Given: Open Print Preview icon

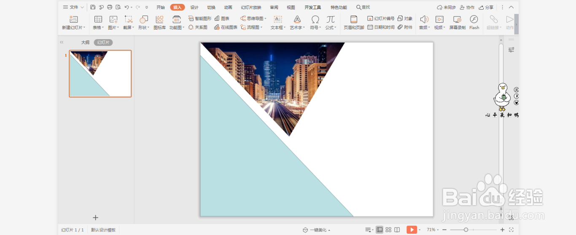Looking at the screenshot, I should coord(118,7).
